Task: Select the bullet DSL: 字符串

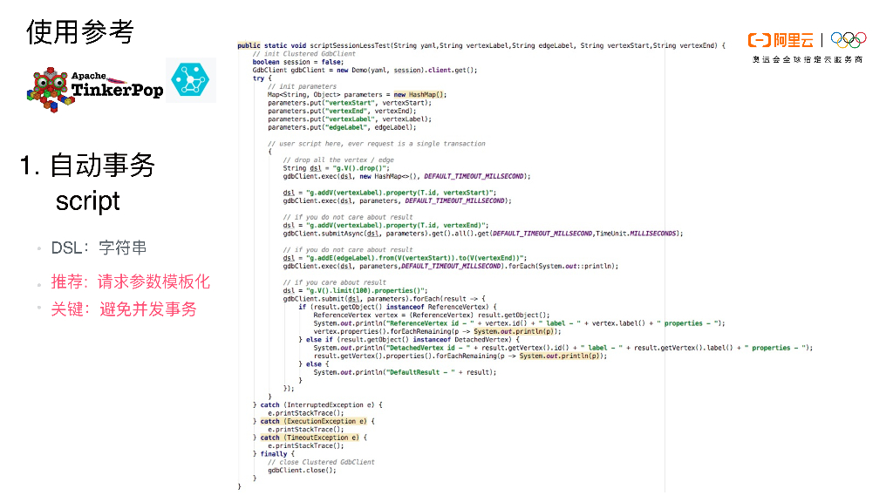Action: tap(99, 248)
